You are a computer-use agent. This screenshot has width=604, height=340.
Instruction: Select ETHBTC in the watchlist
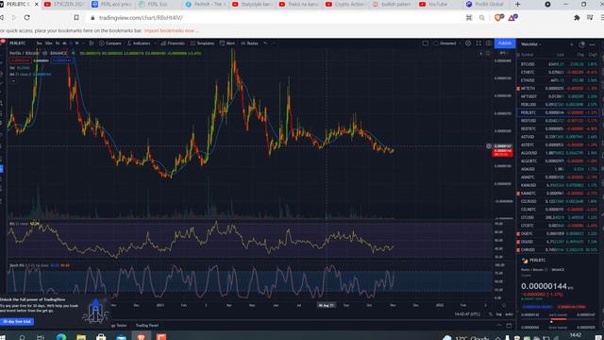pyautogui.click(x=557, y=72)
